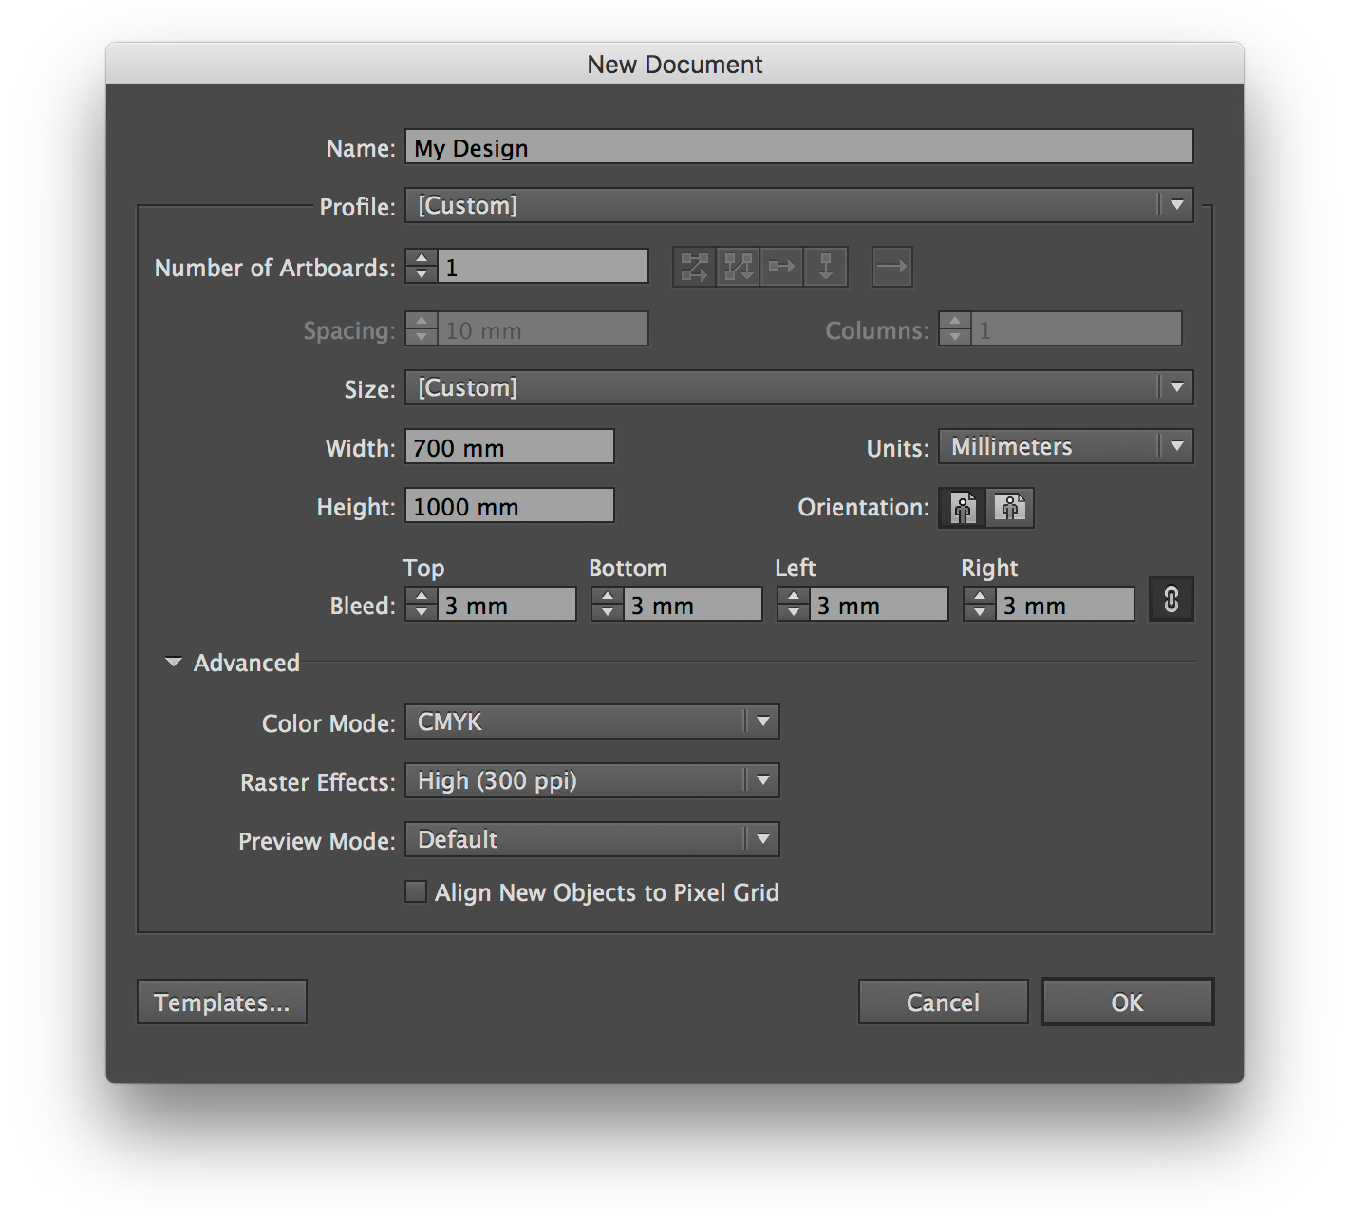
Task: Set the orientation to Portrait
Action: [963, 508]
